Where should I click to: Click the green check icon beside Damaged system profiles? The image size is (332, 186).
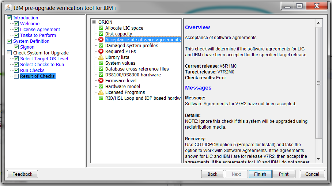tap(101, 45)
